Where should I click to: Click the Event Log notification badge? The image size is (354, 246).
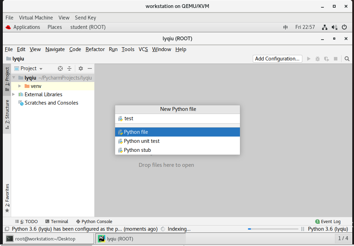point(318,222)
